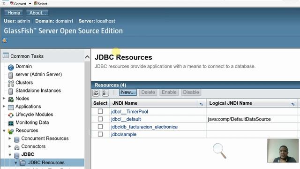Image resolution: width=300 pixels, height=169 pixels.
Task: Click the GlassFish refresh globe icon
Action: [x=5, y=40]
